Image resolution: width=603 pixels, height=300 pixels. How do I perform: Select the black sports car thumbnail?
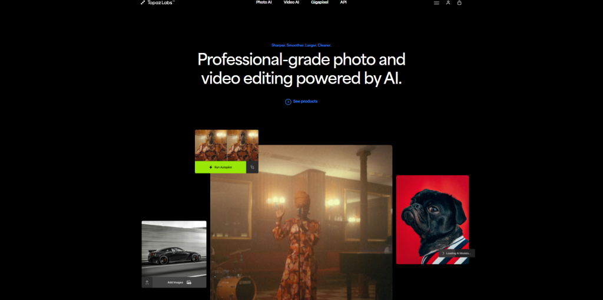[x=174, y=249]
